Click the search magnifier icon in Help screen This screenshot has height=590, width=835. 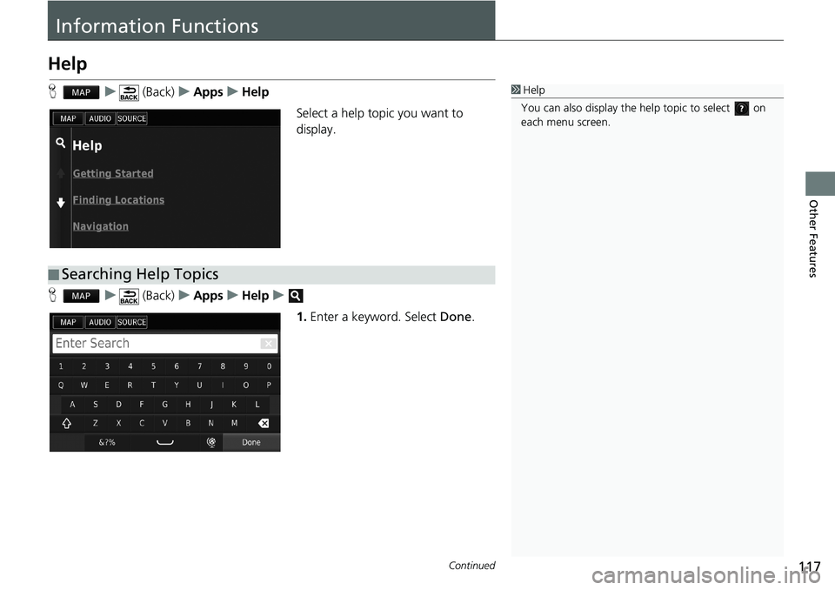(60, 143)
